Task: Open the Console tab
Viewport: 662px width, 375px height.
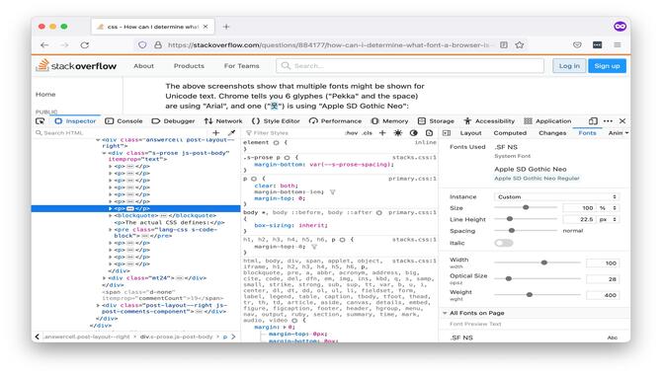Action: click(124, 121)
